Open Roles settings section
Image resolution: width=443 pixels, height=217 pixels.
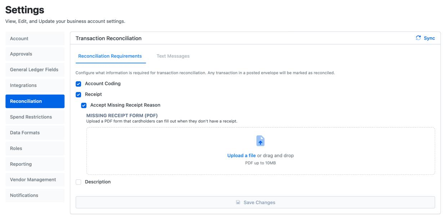[x=35, y=149]
